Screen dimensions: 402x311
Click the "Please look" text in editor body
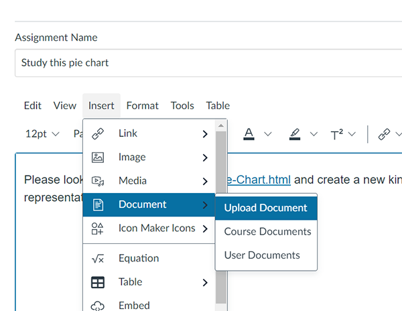click(x=53, y=180)
